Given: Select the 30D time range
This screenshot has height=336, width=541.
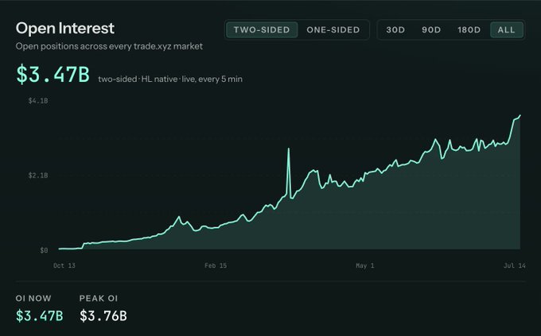Looking at the screenshot, I should tap(395, 30).
